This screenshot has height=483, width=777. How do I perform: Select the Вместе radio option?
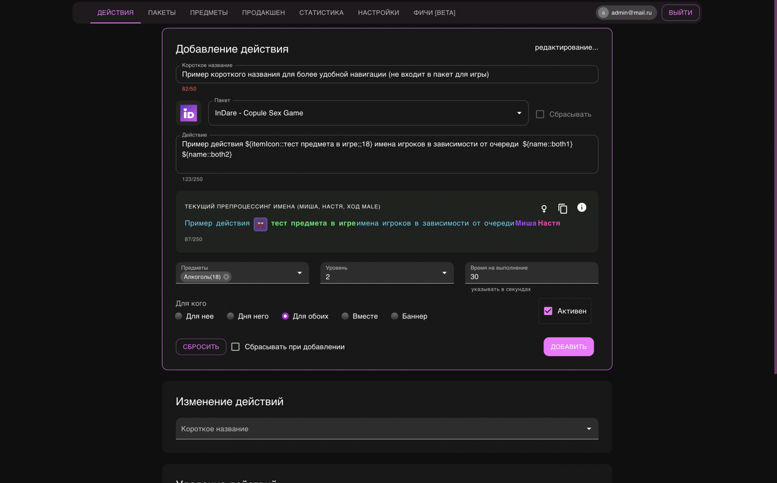click(x=345, y=316)
